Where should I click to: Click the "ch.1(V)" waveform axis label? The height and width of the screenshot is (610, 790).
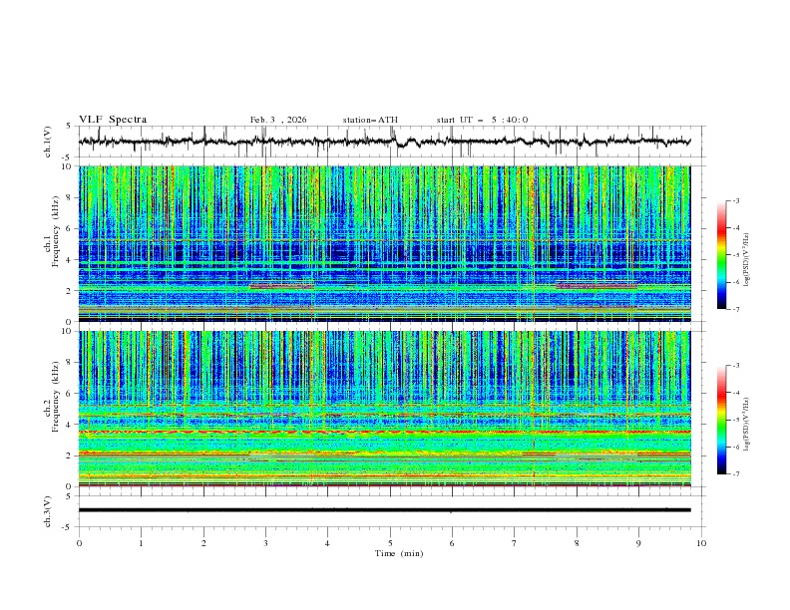click(x=47, y=142)
